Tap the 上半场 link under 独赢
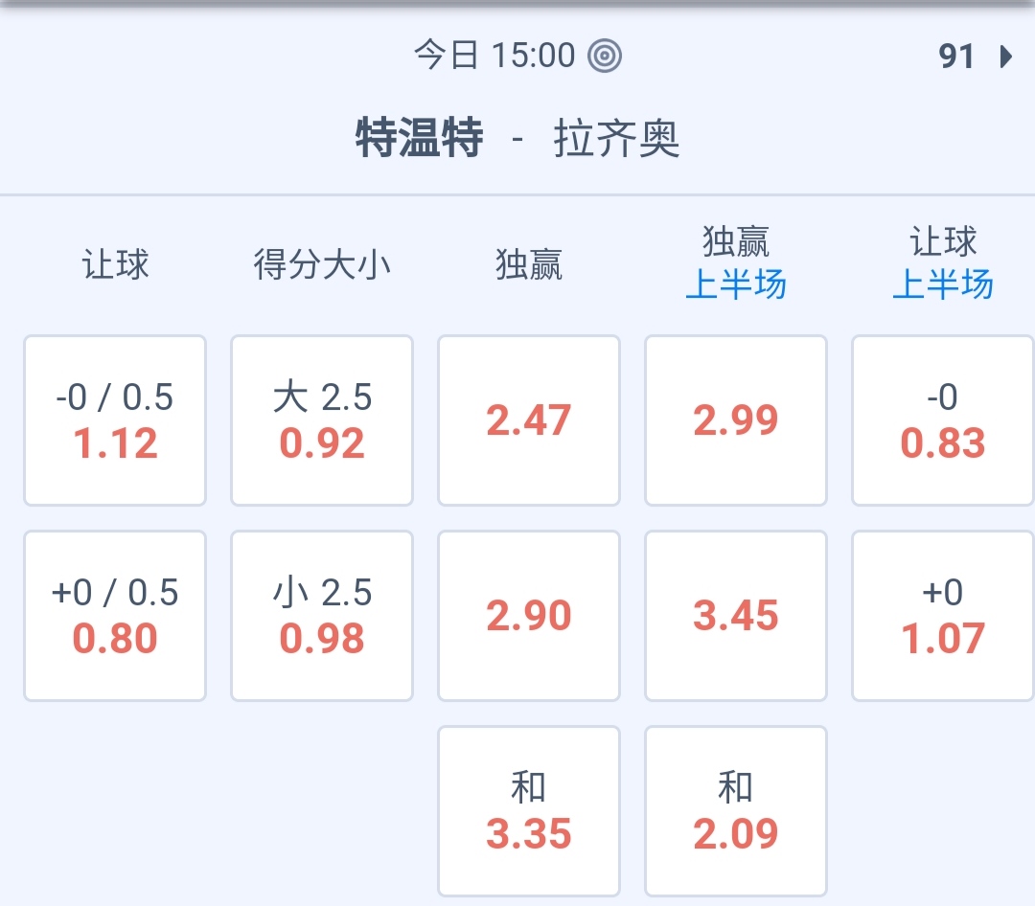Screen dimensions: 1035x906 point(736,285)
